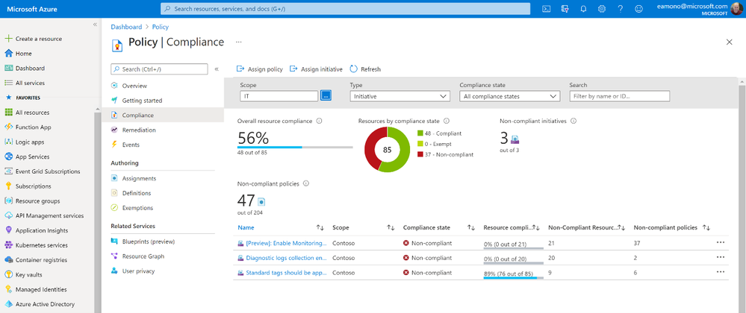Open User privacy
746x313 pixels.
pos(138,271)
